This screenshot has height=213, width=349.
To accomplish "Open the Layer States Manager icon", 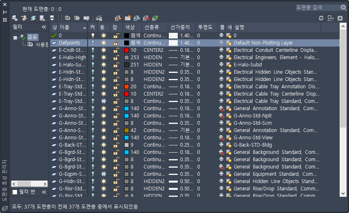I will pyautogui.click(x=86, y=18).
